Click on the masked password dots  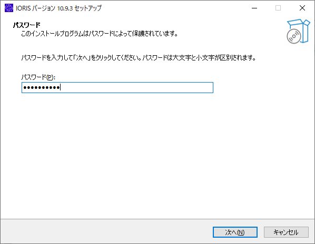coord(42,88)
